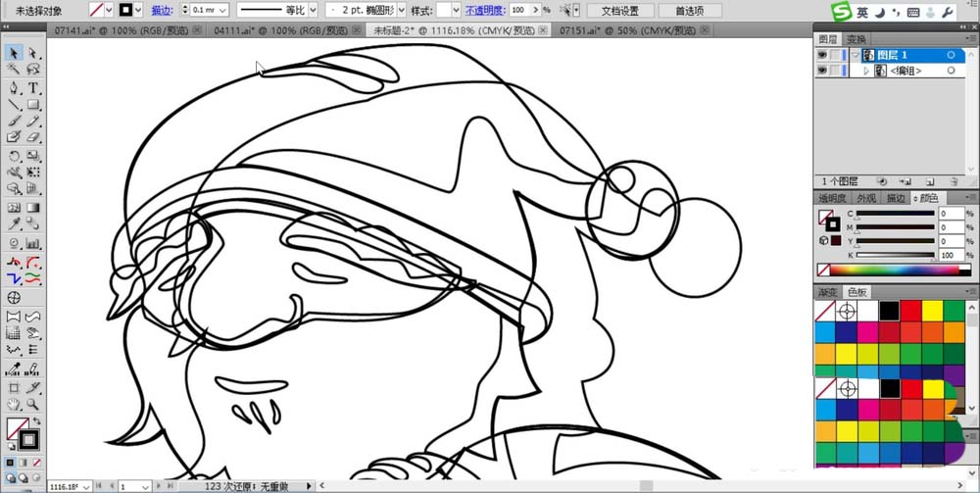Open the 等比 width profile dropdown
980x493 pixels.
coord(313,10)
